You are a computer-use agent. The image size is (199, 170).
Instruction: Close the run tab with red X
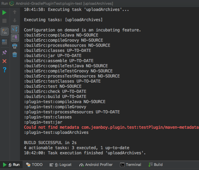[4, 61]
